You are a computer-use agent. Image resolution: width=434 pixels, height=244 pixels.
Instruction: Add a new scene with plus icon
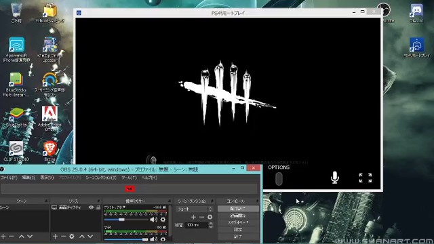[x=3, y=237]
